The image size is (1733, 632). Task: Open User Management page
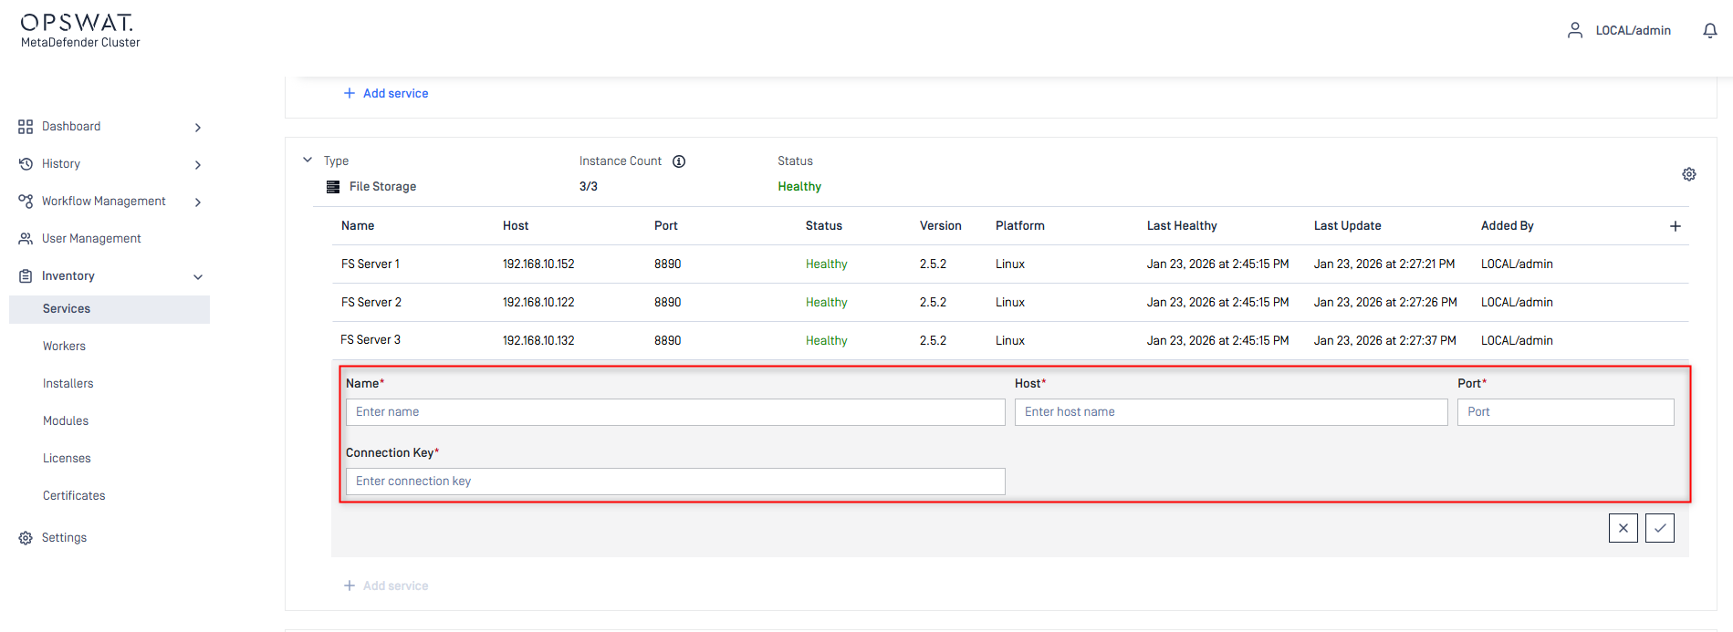[91, 239]
